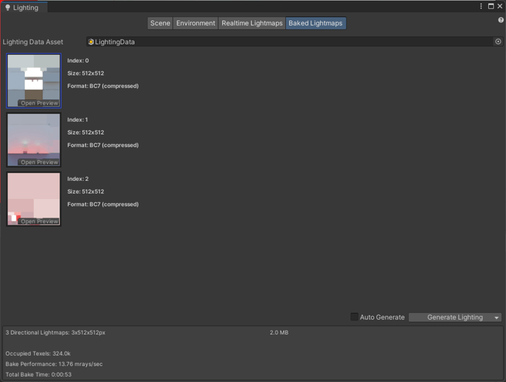Click the lightbulb icon on Lighting tab
Screen dimensions: 506x382
(x=8, y=7)
